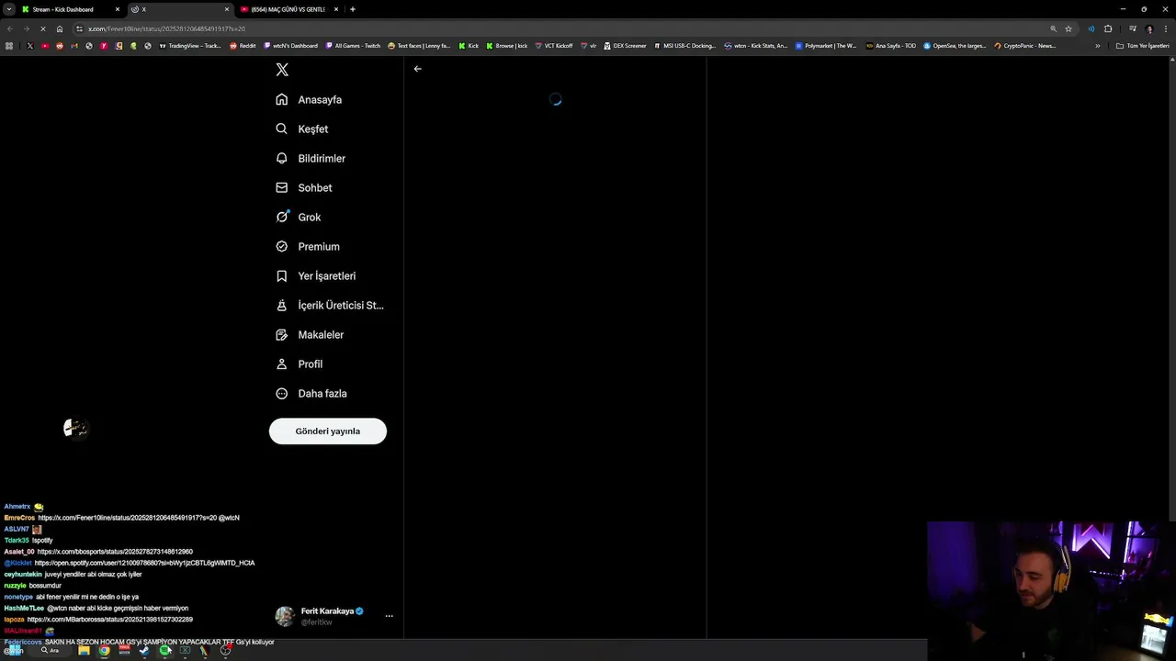Screen dimensions: 1176x661
Task: Open İçerik Üreticisi Stüdyosu
Action: pos(330,305)
